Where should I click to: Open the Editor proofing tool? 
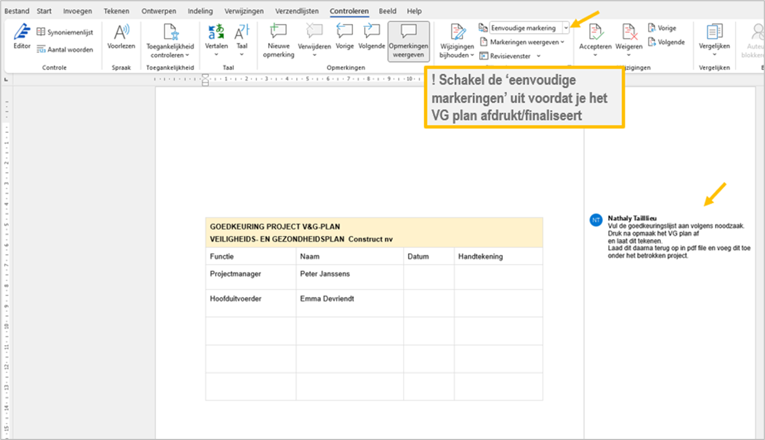22,37
